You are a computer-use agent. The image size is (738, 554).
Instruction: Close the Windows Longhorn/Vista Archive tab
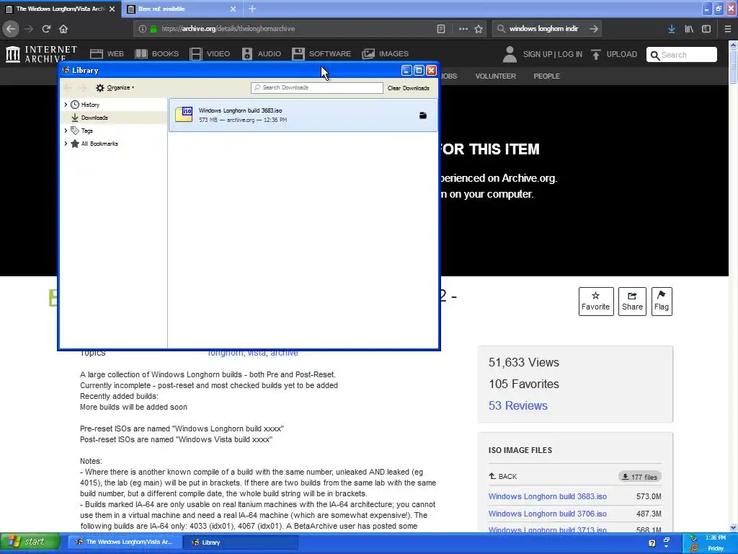tap(112, 9)
